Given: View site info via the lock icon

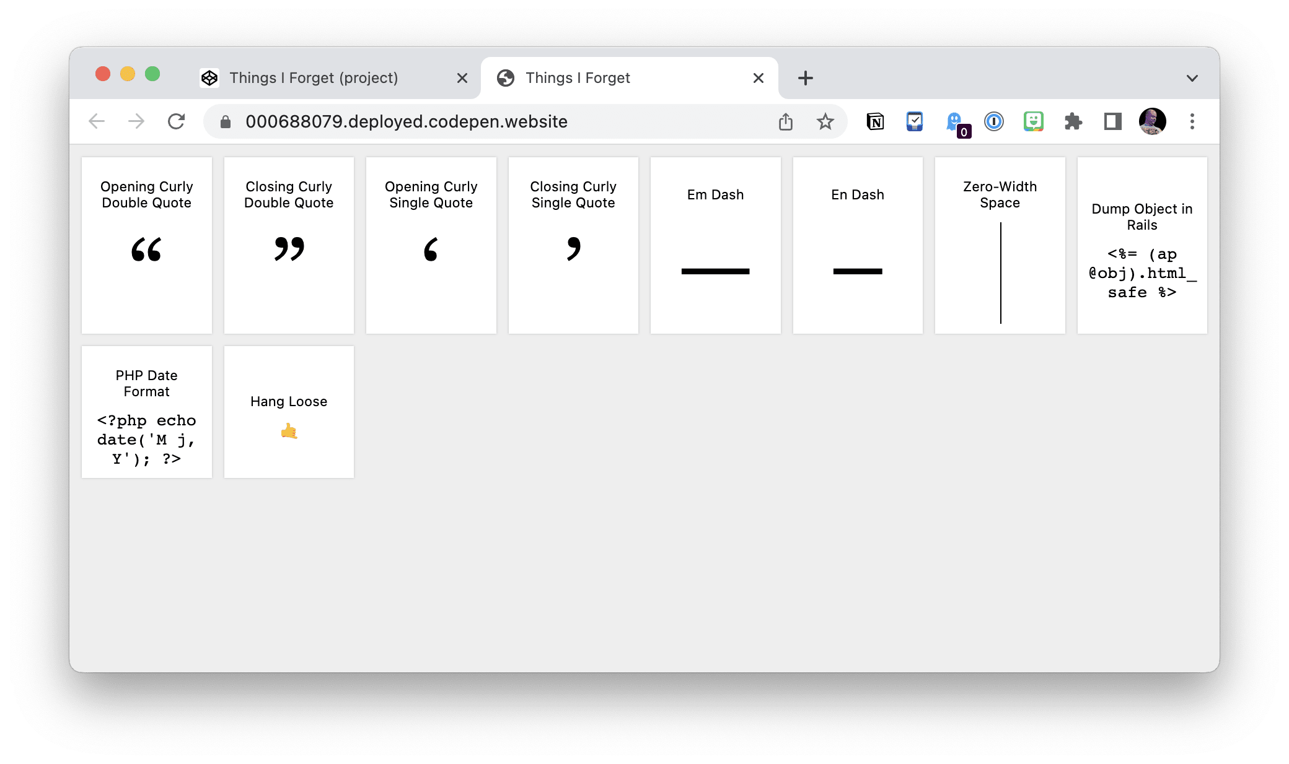Looking at the screenshot, I should [x=226, y=122].
